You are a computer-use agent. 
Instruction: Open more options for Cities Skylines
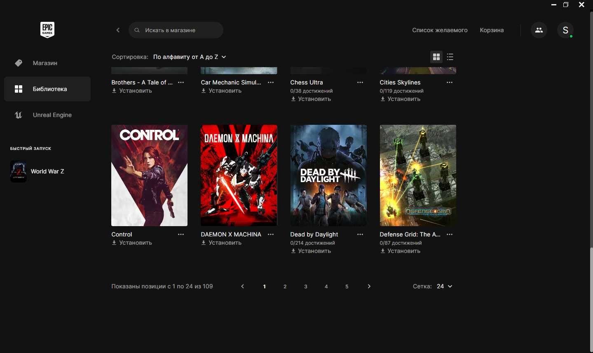coord(450,82)
